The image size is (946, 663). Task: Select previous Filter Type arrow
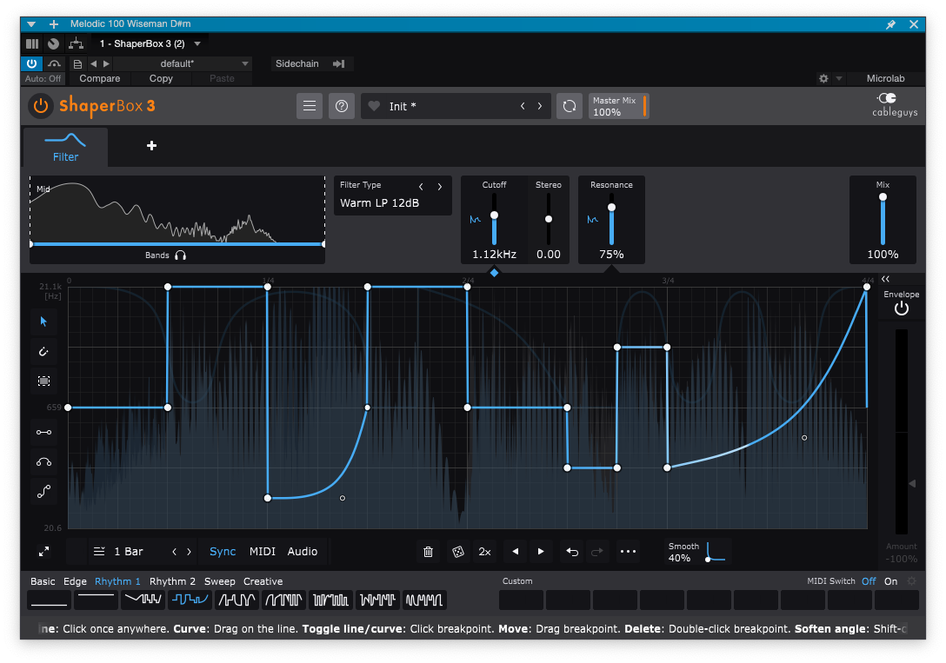tap(421, 186)
